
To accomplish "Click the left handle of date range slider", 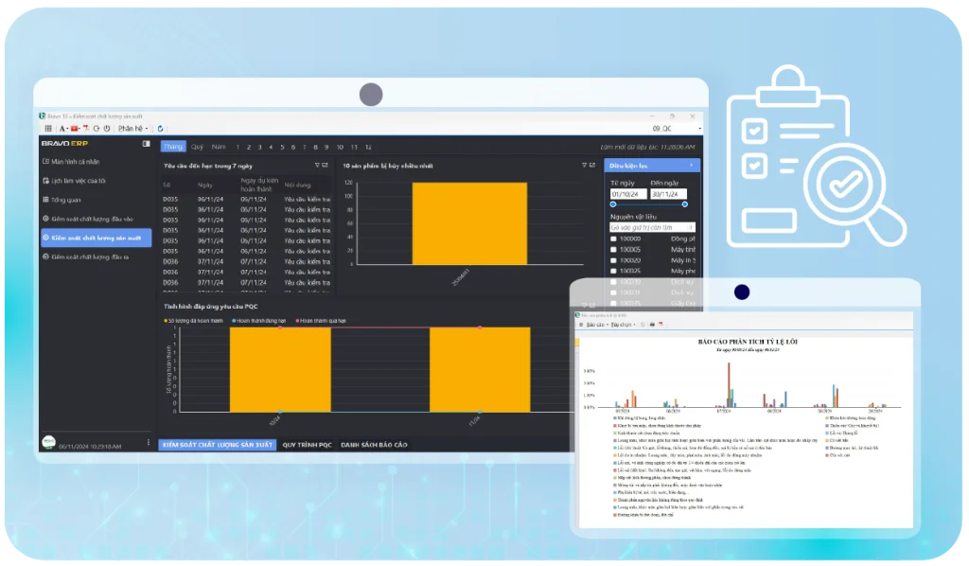I will (612, 203).
